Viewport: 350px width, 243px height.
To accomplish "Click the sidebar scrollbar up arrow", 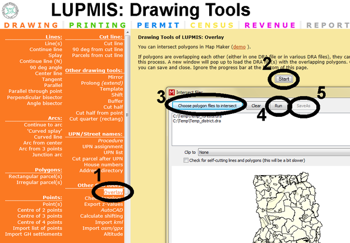I will click(127, 33).
